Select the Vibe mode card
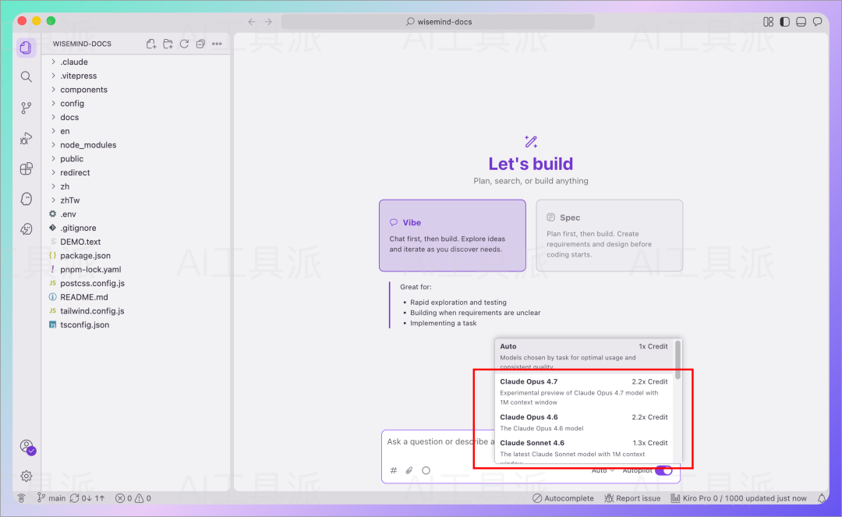Viewport: 842px width, 517px height. [x=452, y=235]
